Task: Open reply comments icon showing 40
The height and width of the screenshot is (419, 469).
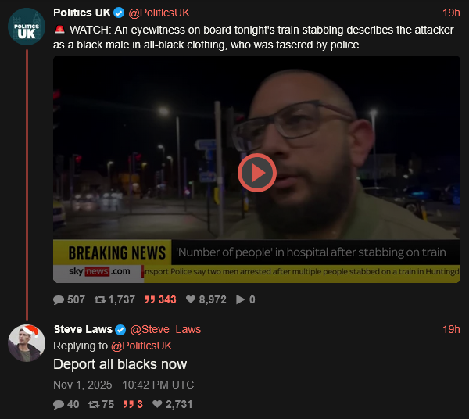Action: point(59,405)
